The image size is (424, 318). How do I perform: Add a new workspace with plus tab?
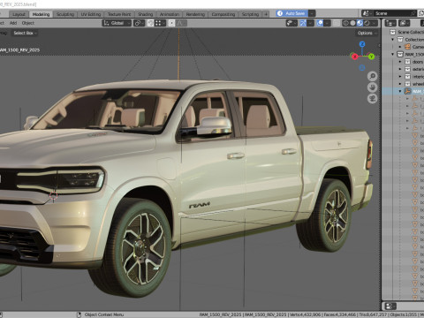click(x=266, y=14)
